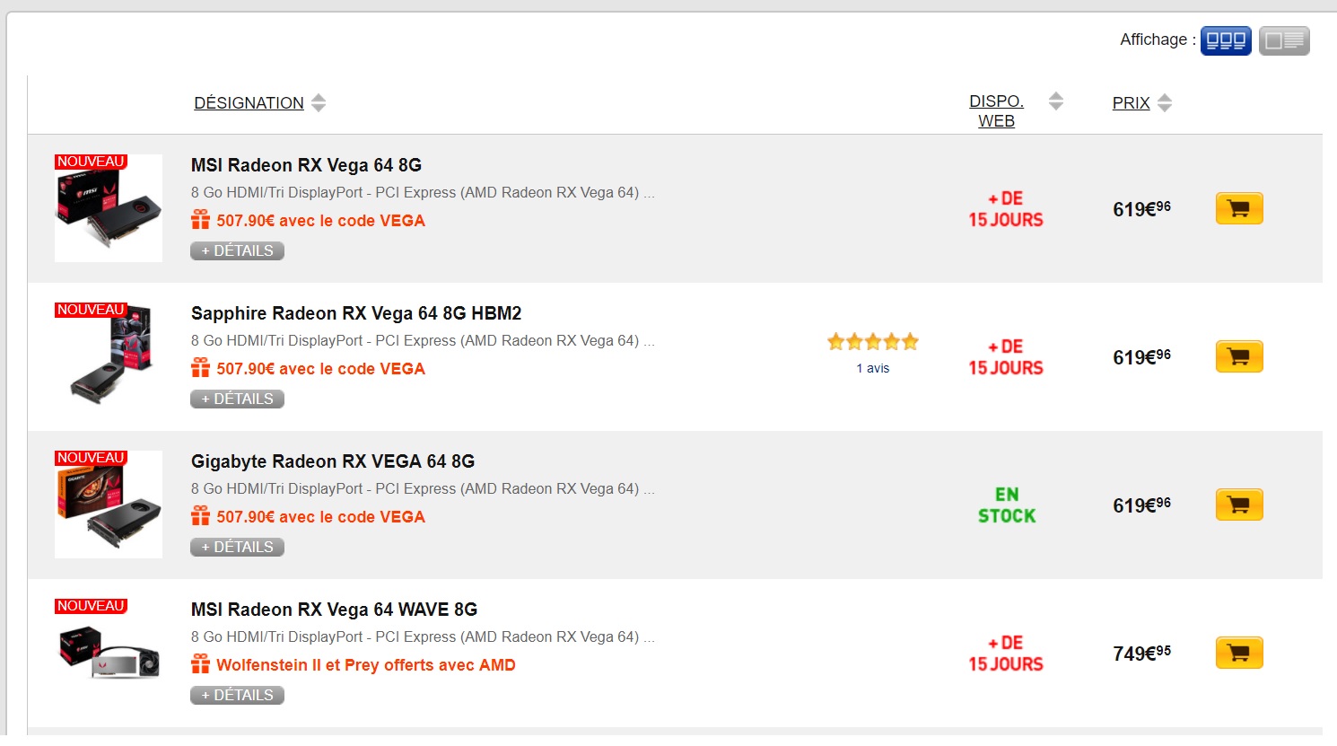Click the Sapphire five-star rating
This screenshot has height=746, width=1337.
pyautogui.click(x=873, y=341)
